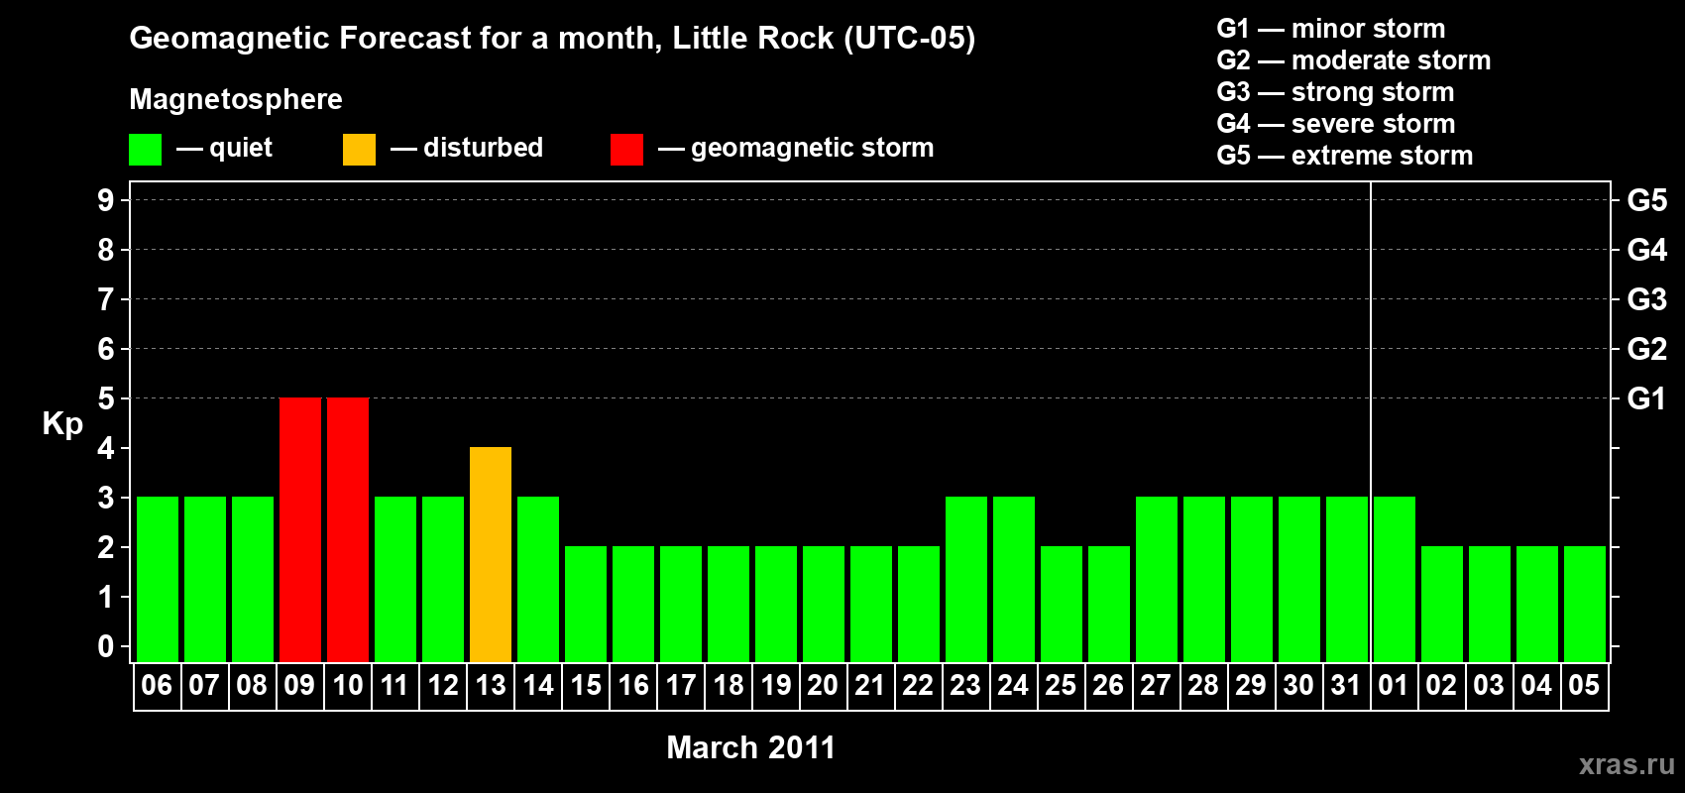Click the March 2011 axis caption
The image size is (1685, 793).
[751, 747]
